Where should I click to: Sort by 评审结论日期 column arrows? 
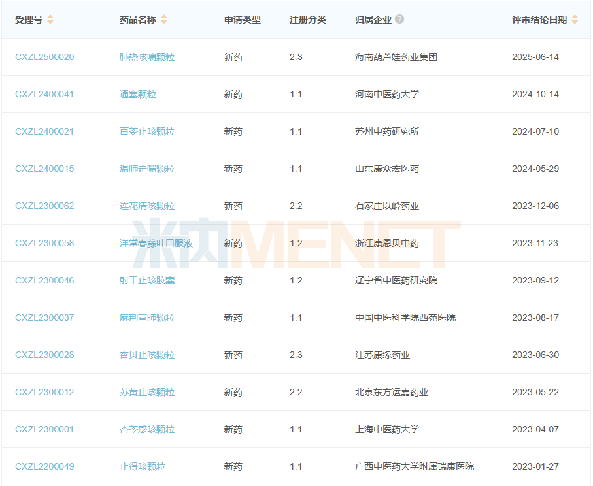pyautogui.click(x=575, y=20)
